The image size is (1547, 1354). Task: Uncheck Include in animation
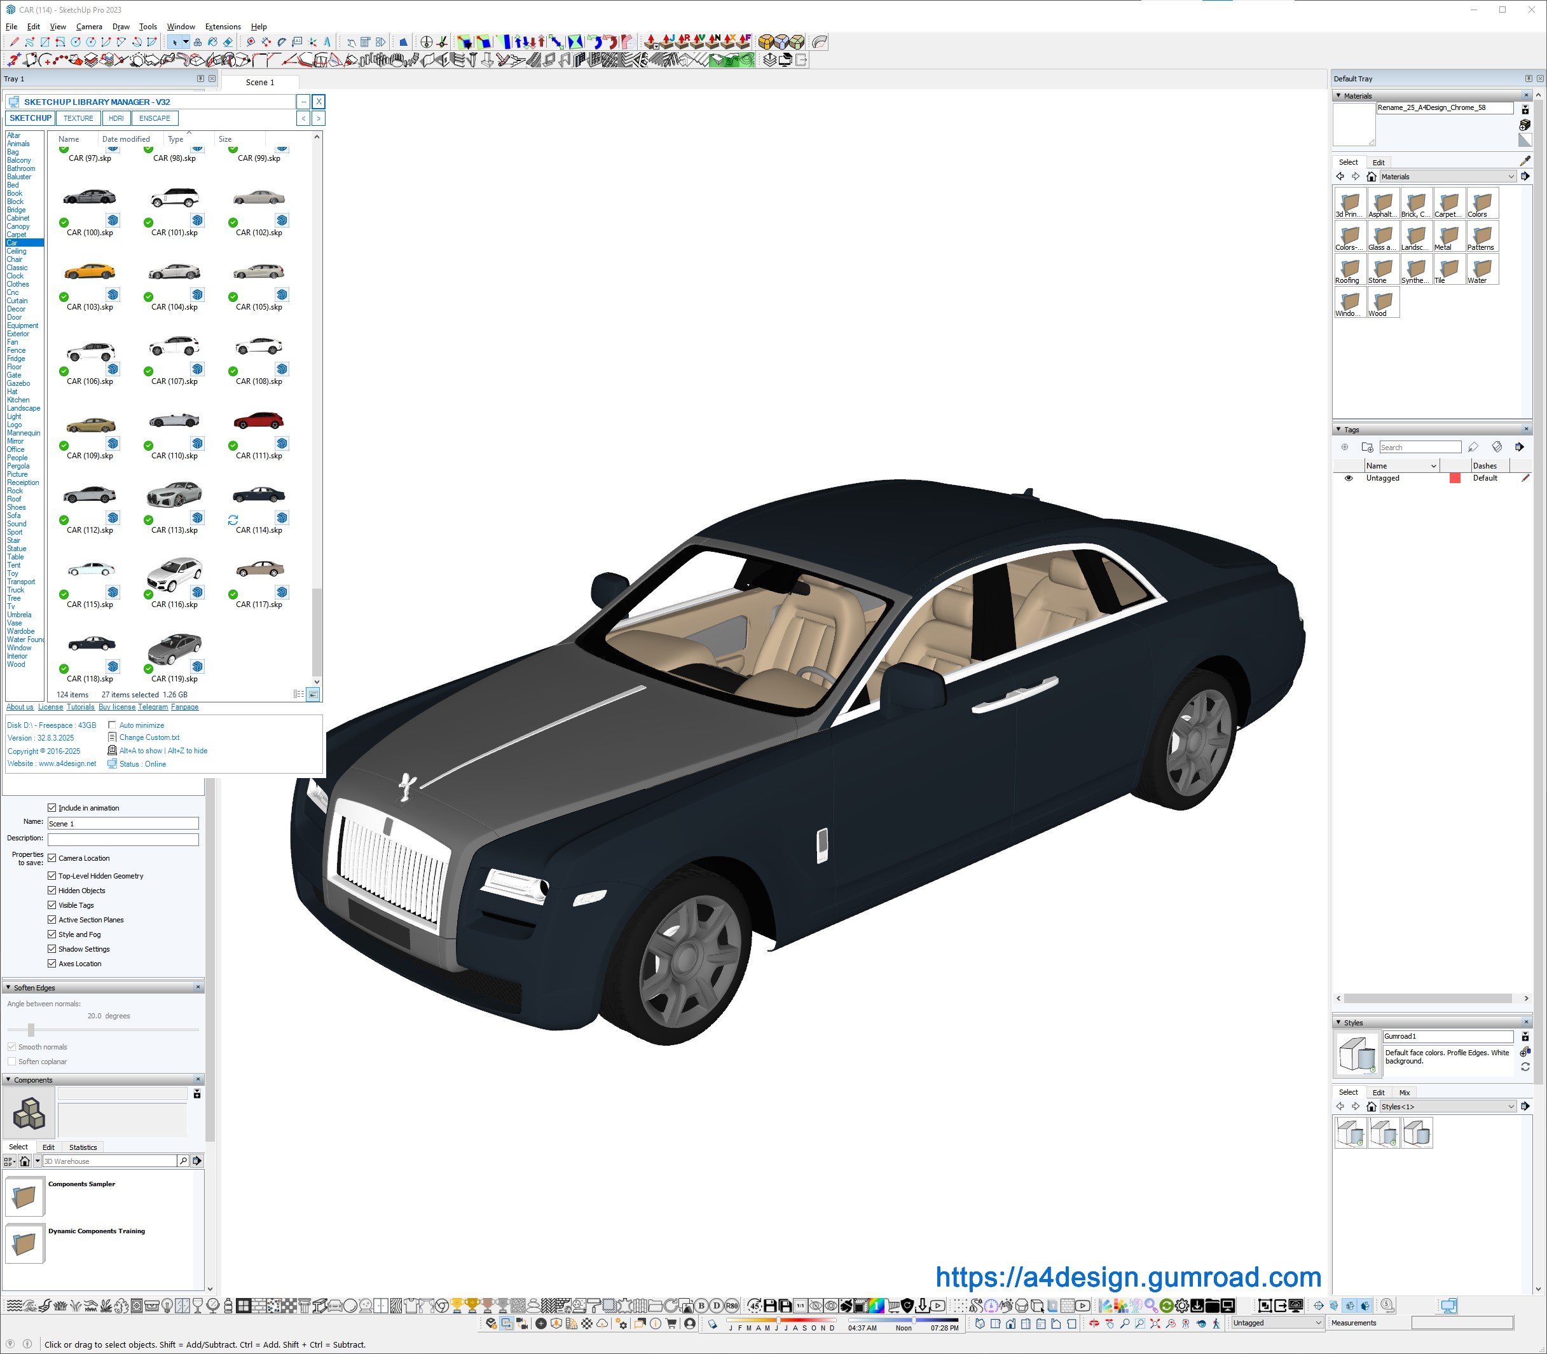52,808
